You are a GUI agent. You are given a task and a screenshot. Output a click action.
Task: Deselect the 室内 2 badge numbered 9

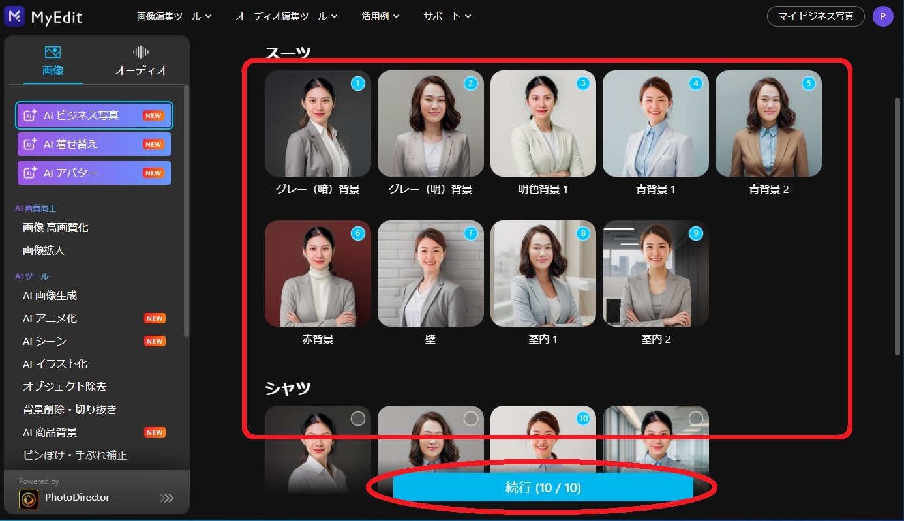(x=696, y=233)
